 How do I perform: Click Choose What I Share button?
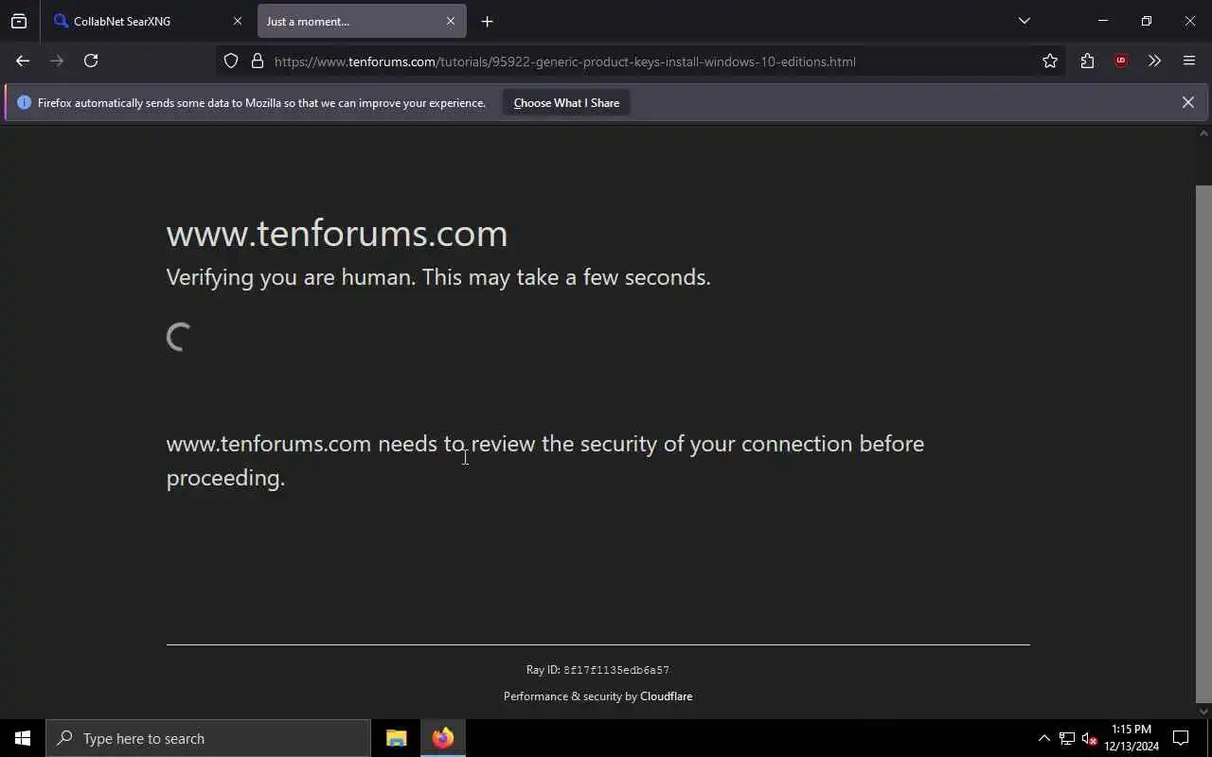click(566, 102)
